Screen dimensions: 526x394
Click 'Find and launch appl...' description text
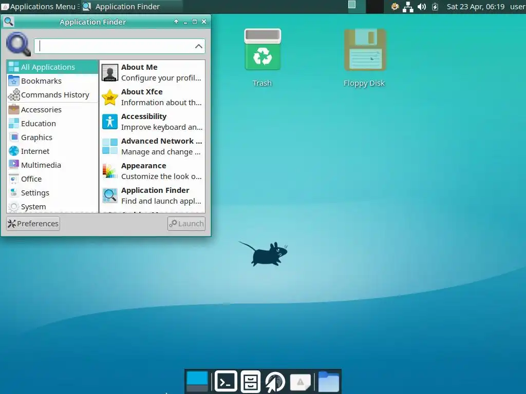161,201
